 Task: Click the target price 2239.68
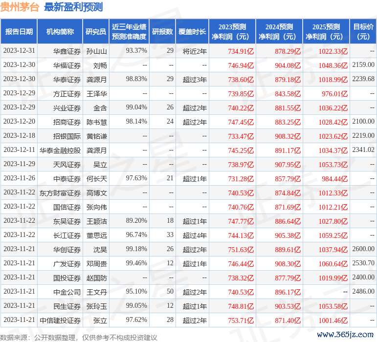click(363, 79)
